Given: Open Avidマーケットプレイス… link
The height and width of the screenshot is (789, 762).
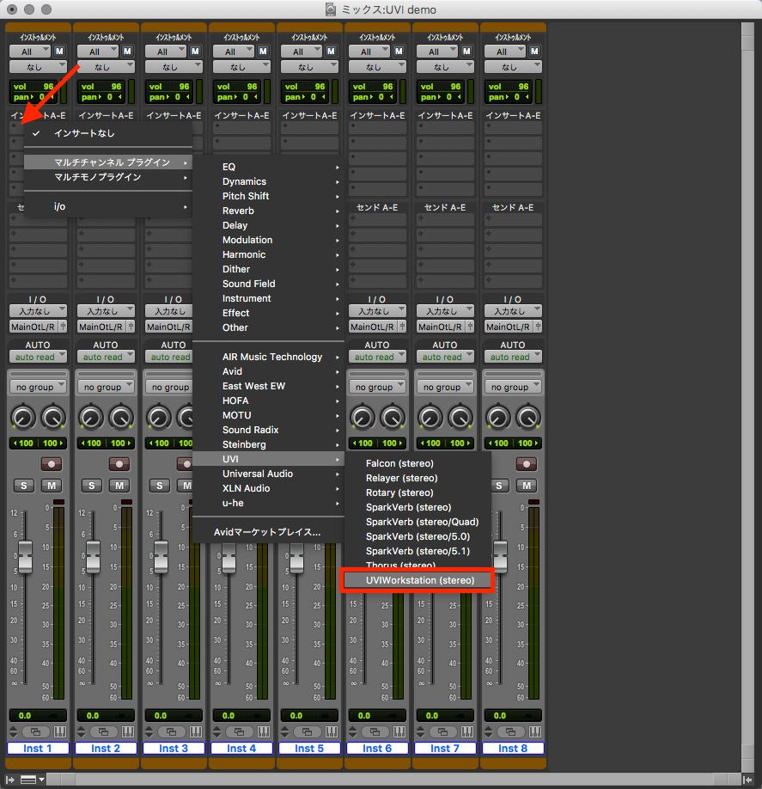Looking at the screenshot, I should 269,532.
